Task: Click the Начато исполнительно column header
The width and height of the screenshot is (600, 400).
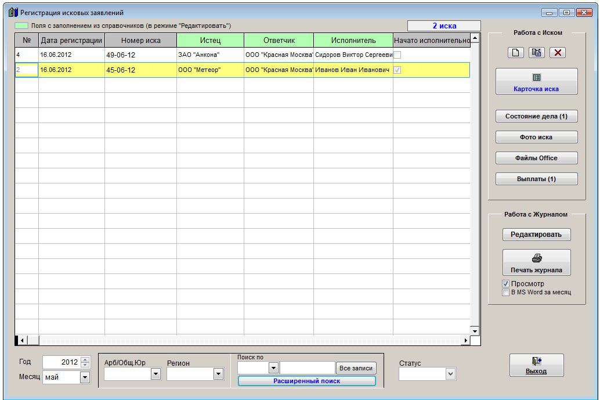Action: tap(432, 40)
